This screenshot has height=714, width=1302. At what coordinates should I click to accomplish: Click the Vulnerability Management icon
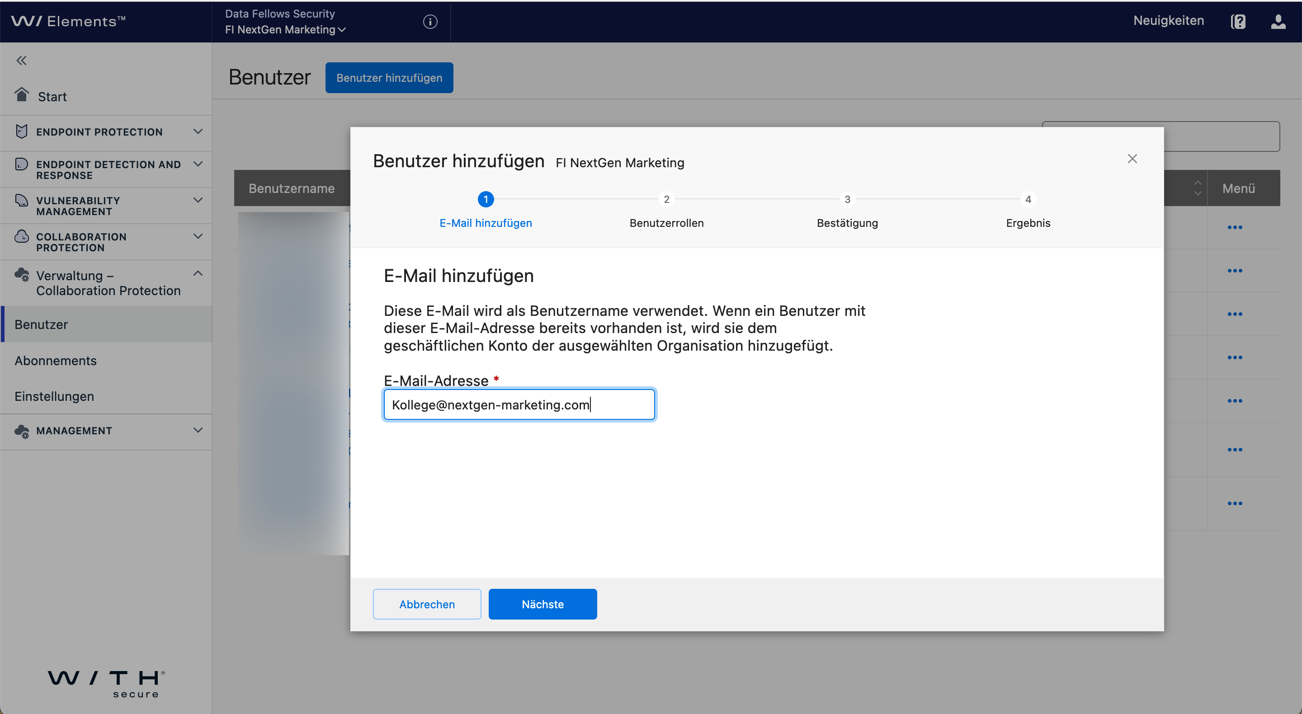21,201
